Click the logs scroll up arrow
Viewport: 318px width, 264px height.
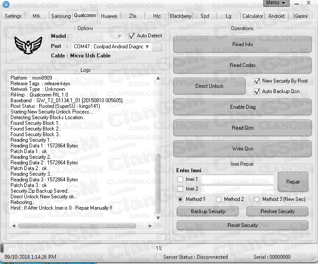click(158, 78)
